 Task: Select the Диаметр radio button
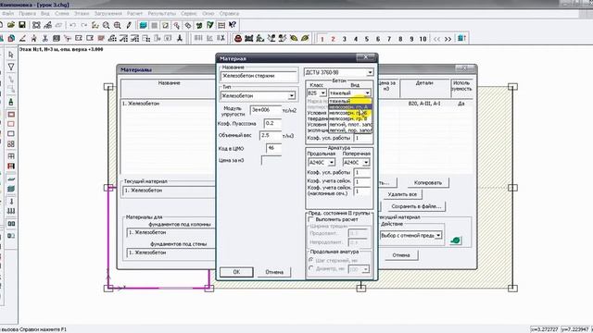[311, 268]
